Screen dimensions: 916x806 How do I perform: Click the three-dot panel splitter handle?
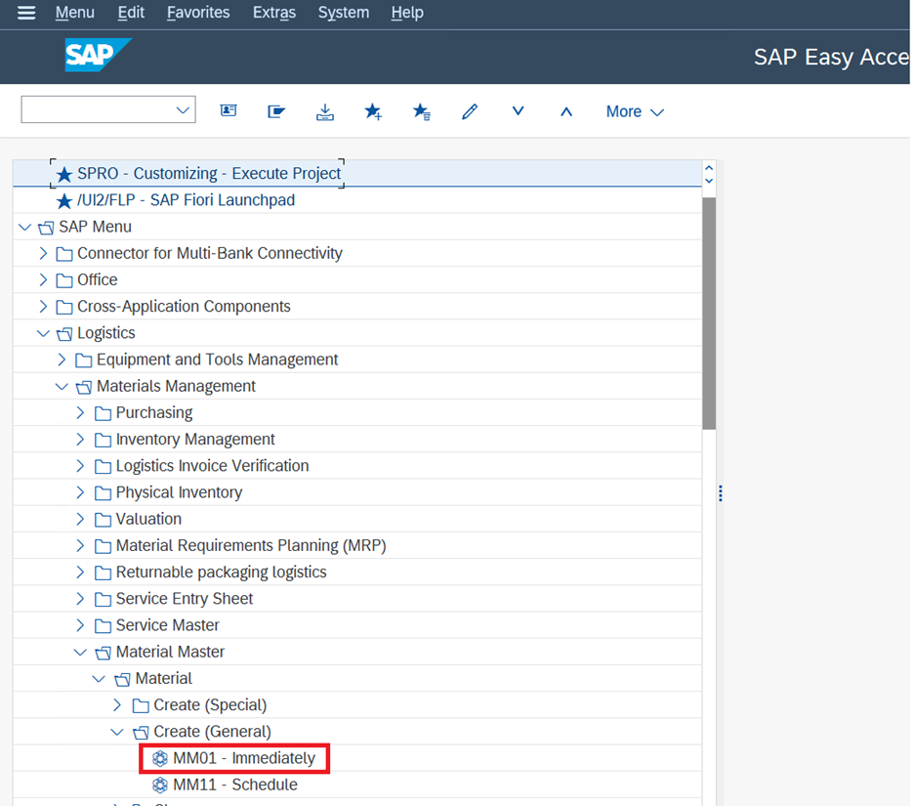[x=721, y=493]
